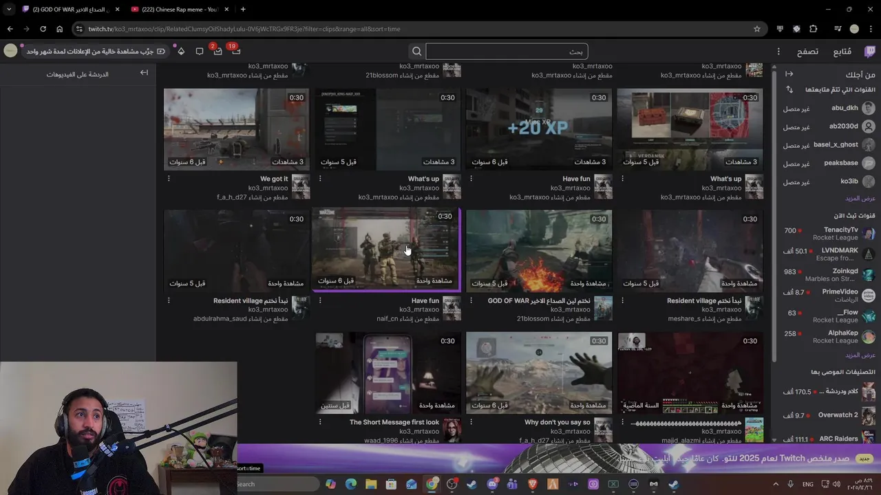Open ab2030d followed channel
The image size is (881, 495).
coord(829,126)
